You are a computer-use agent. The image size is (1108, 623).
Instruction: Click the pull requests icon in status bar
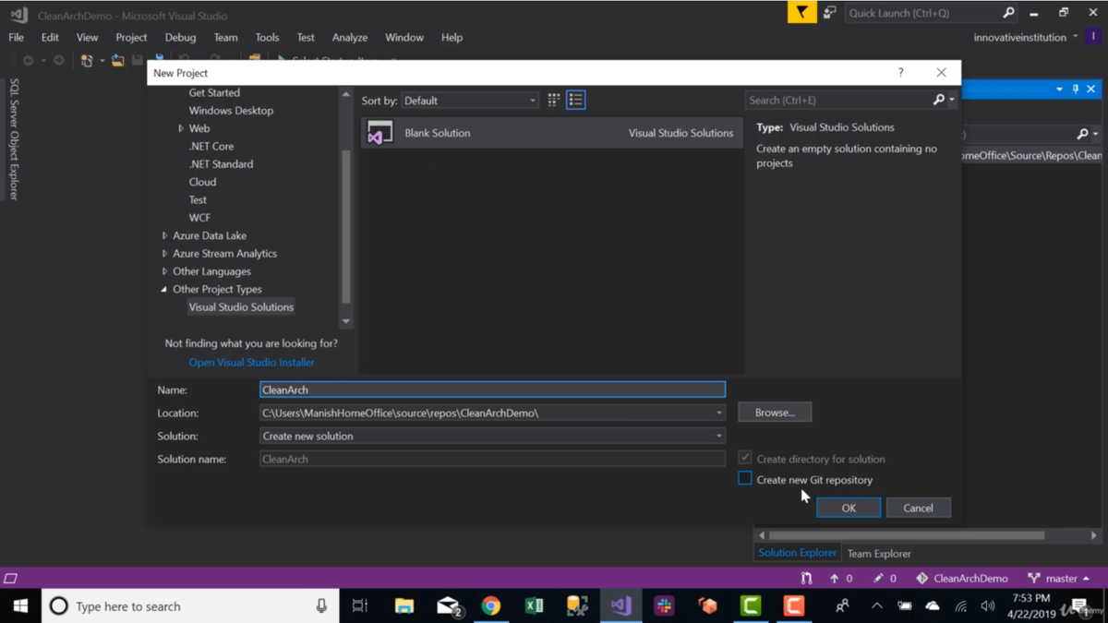(807, 579)
